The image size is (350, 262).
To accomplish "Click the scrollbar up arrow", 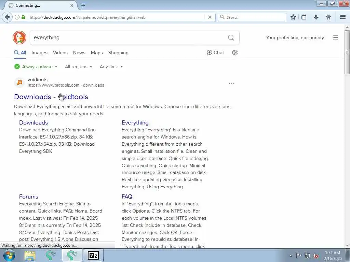I will point(347,27).
